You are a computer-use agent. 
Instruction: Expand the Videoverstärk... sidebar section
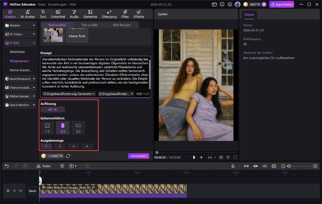20,88
